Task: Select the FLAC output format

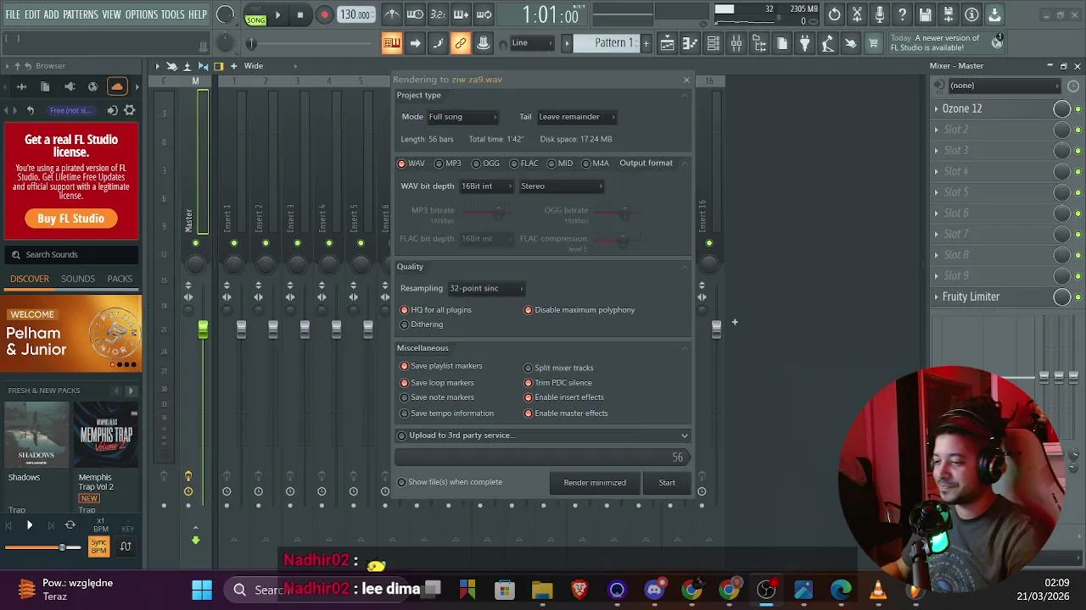Action: (523, 164)
